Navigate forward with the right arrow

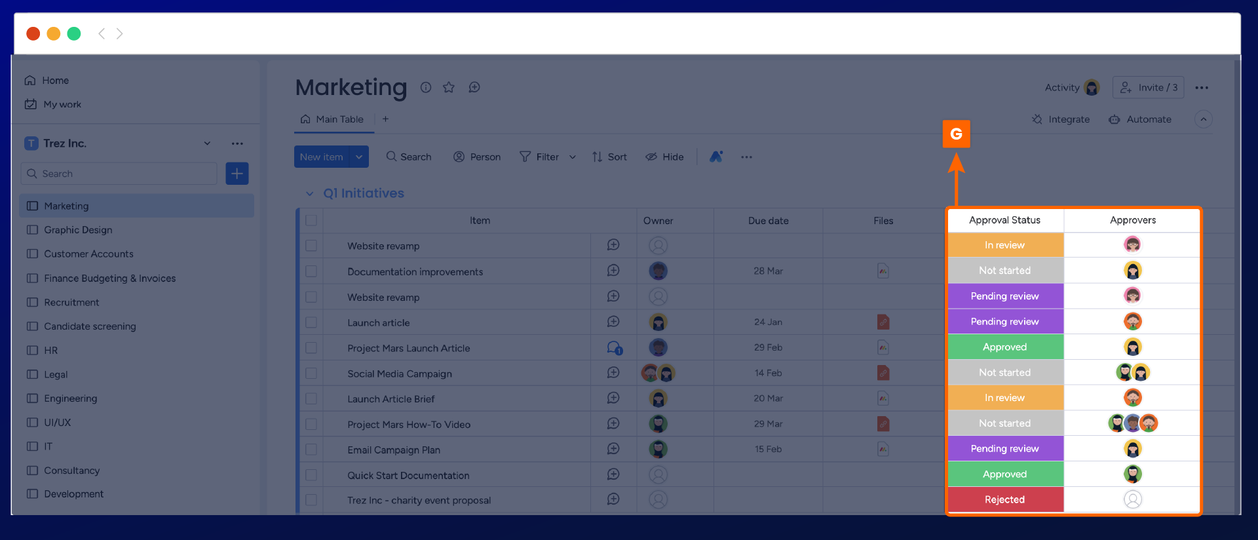[x=119, y=33]
